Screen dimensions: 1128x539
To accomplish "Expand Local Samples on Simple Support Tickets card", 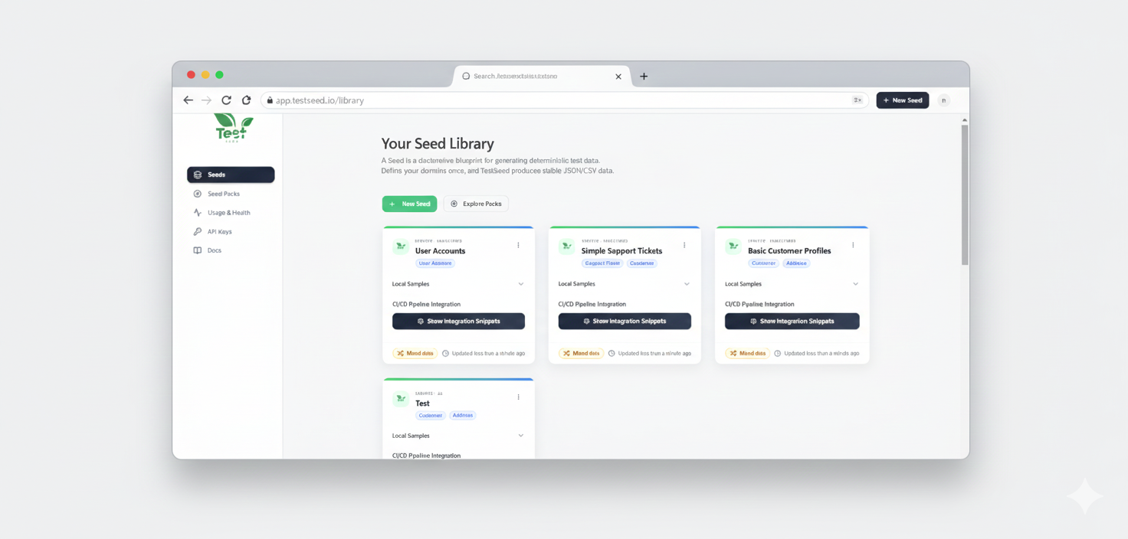I will [687, 284].
